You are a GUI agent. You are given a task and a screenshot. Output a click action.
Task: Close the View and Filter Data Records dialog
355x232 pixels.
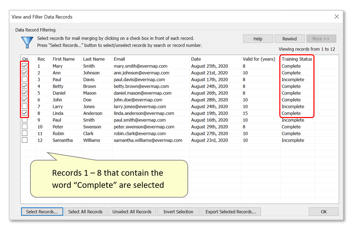pos(337,17)
